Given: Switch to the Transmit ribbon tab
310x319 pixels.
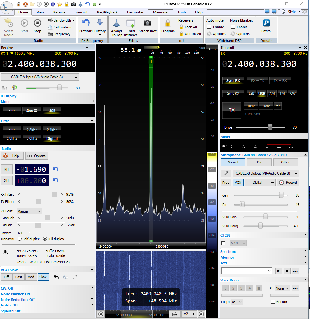Looking at the screenshot, I should 81,12.
